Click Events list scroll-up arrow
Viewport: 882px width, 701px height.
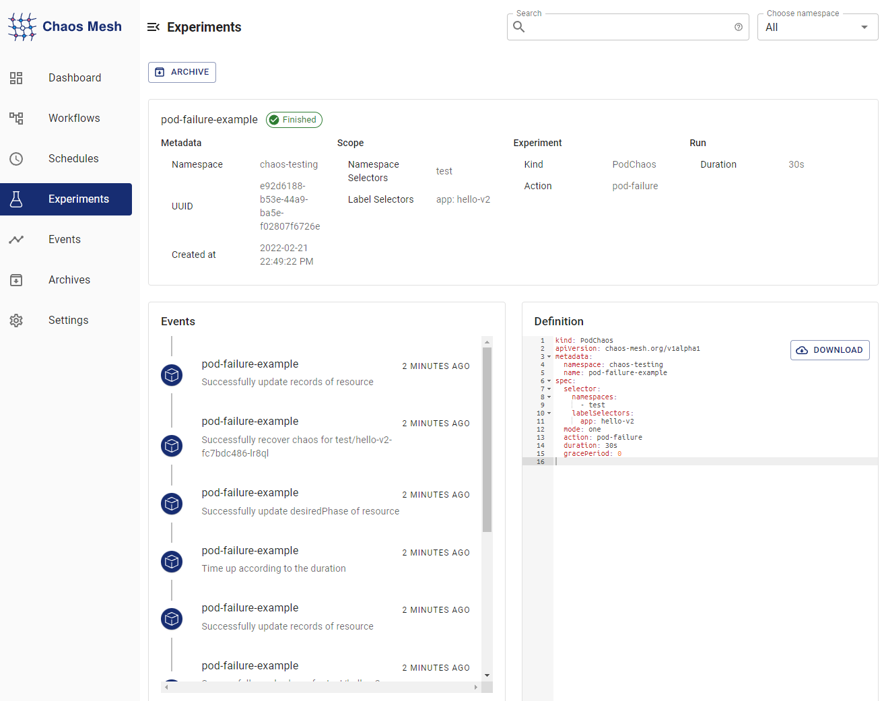coord(487,342)
